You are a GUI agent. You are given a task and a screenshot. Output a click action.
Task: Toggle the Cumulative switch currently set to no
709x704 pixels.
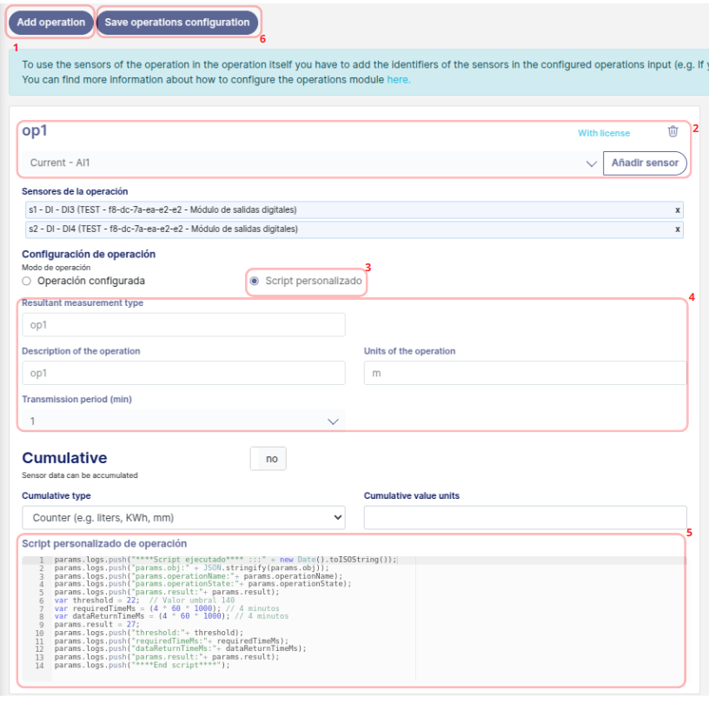click(x=268, y=459)
